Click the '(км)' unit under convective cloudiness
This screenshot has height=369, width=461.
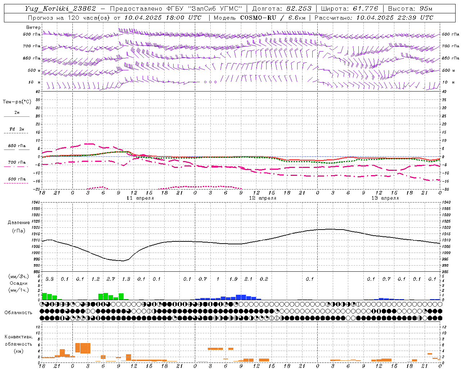(18, 351)
